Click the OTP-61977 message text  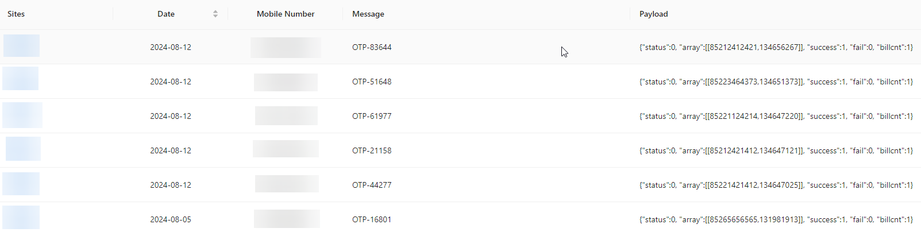tap(372, 116)
